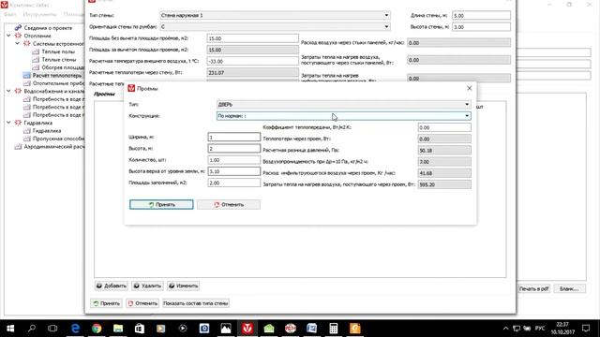
Task: Select Расчёт теплопотерь in the tree
Action: pyautogui.click(x=57, y=76)
